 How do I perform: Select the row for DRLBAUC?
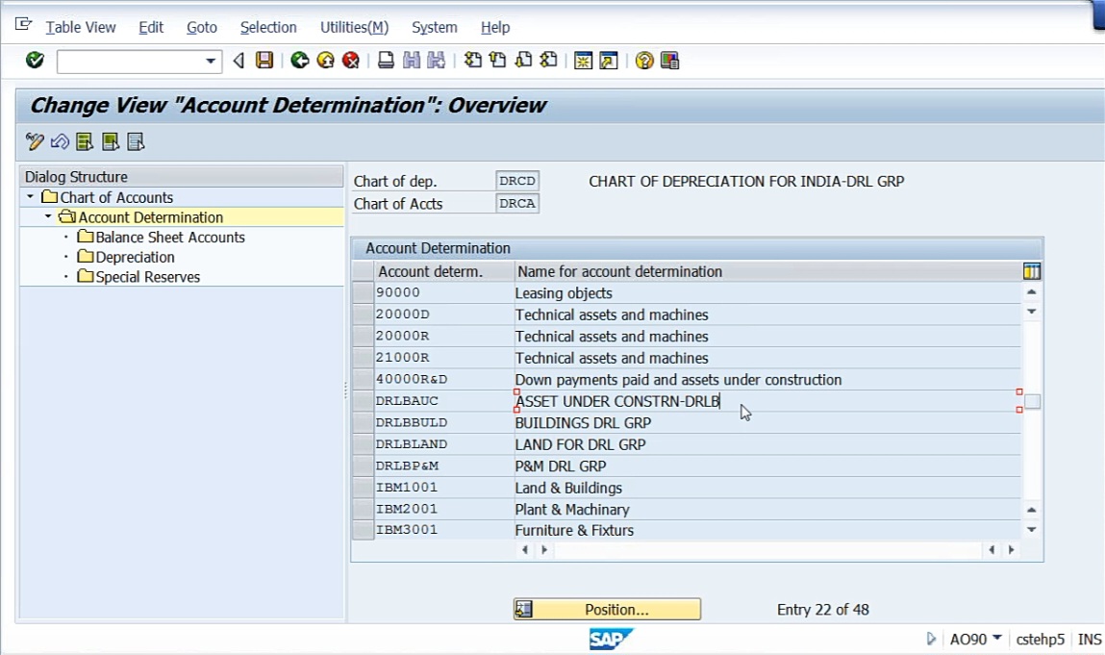[363, 401]
